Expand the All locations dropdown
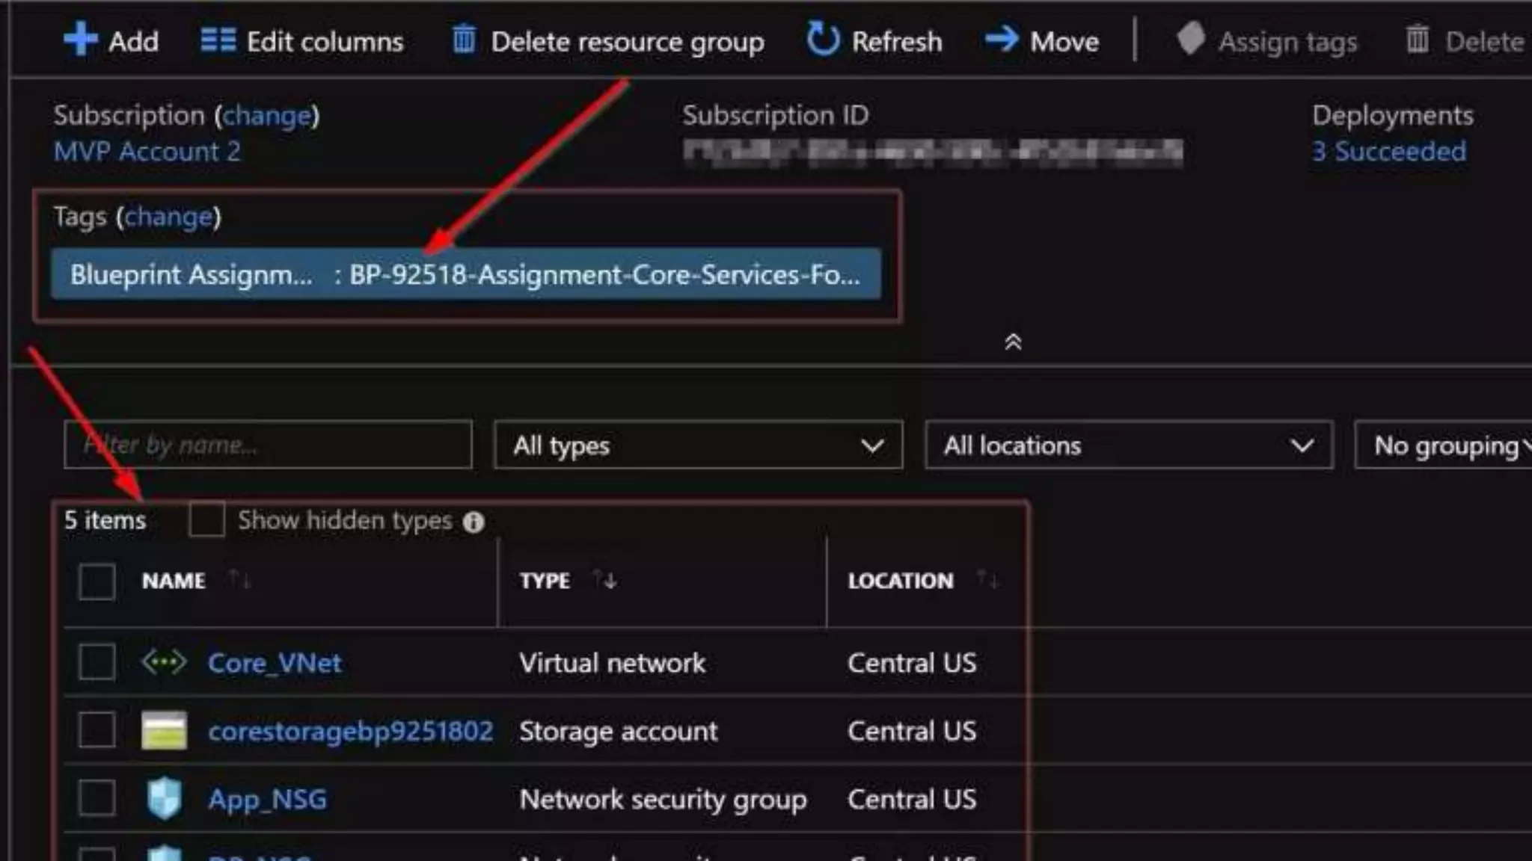 pyautogui.click(x=1128, y=445)
